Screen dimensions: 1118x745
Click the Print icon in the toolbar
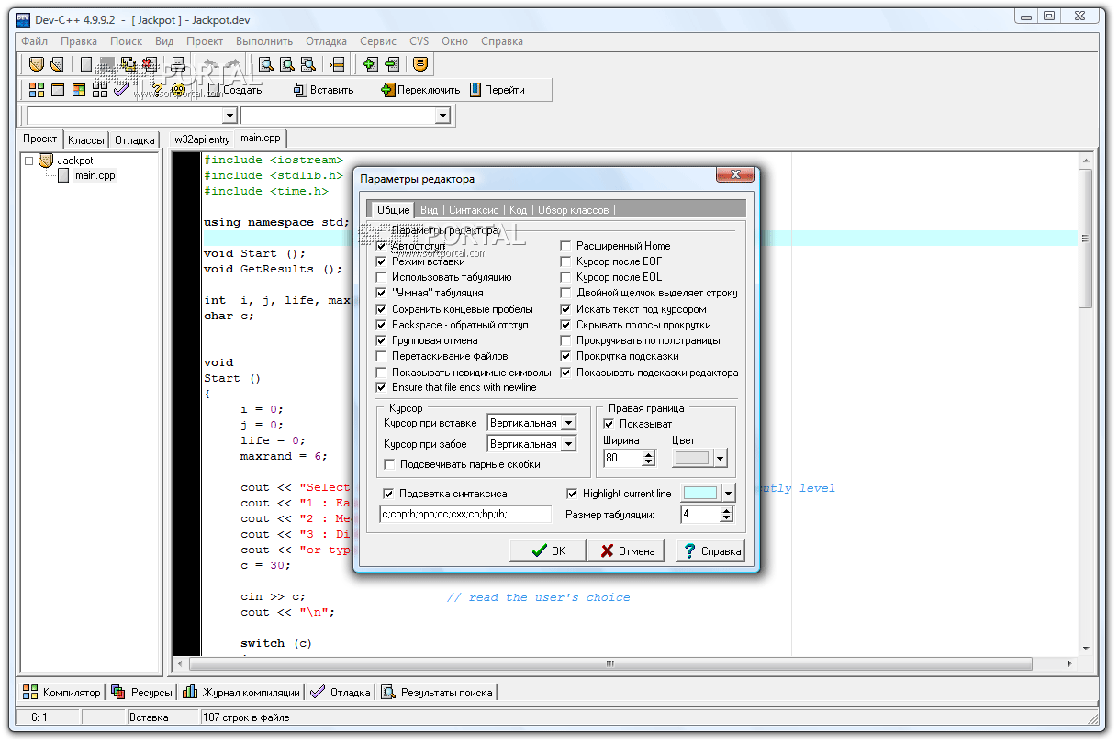178,64
